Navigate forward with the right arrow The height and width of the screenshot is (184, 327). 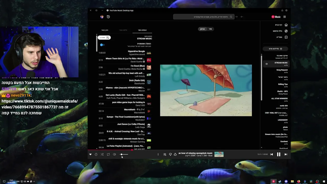pyautogui.click(x=236, y=17)
